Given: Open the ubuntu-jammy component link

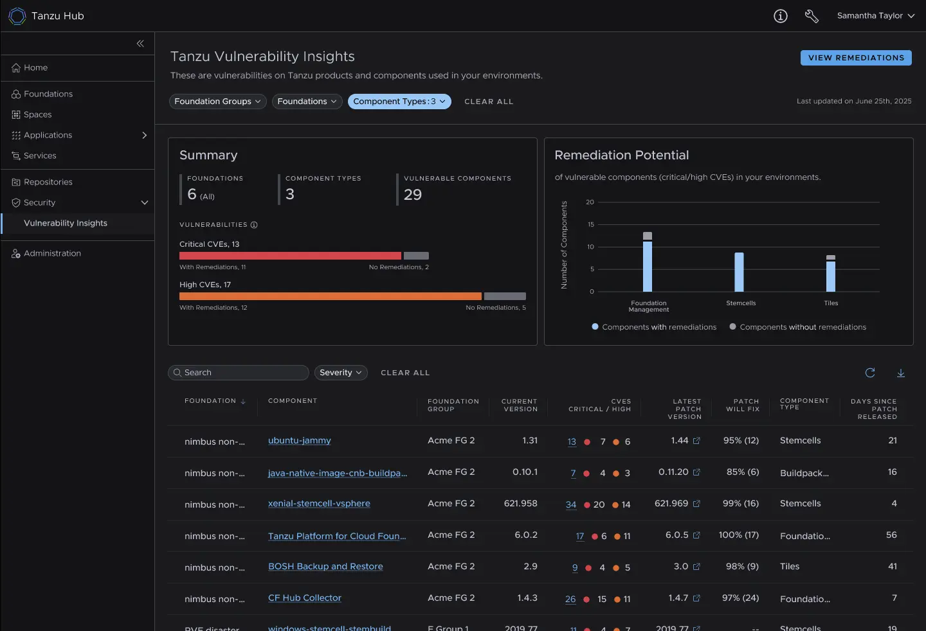Looking at the screenshot, I should [299, 441].
